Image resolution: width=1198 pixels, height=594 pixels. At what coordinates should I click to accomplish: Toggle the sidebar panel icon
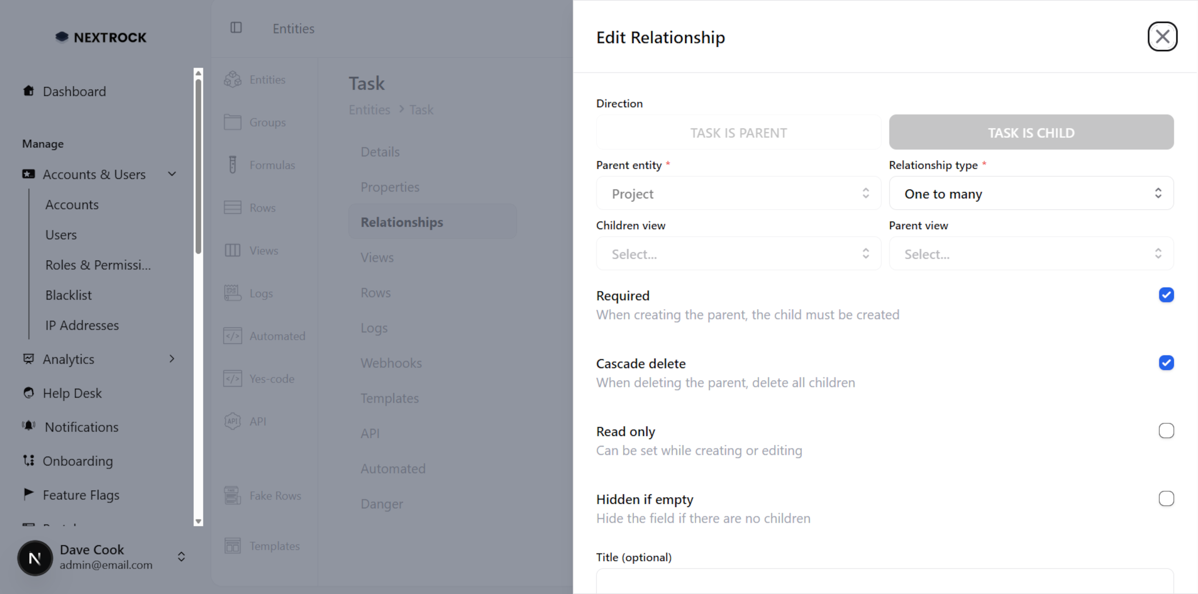point(236,28)
